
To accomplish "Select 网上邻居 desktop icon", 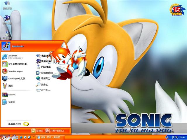I will [x=7, y=35].
